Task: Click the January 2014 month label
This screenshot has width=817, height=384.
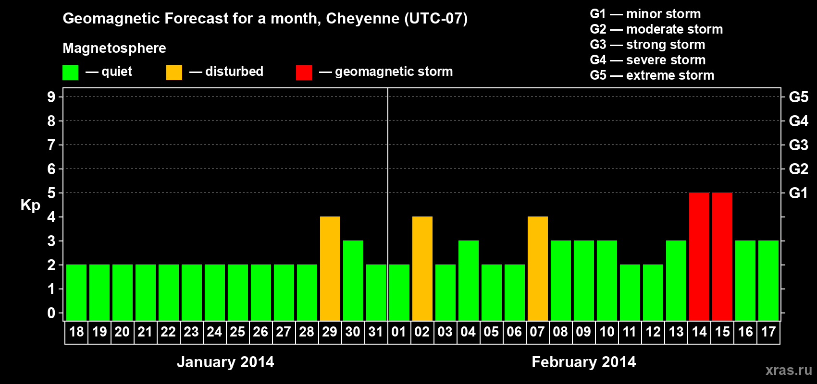Action: tap(225, 362)
